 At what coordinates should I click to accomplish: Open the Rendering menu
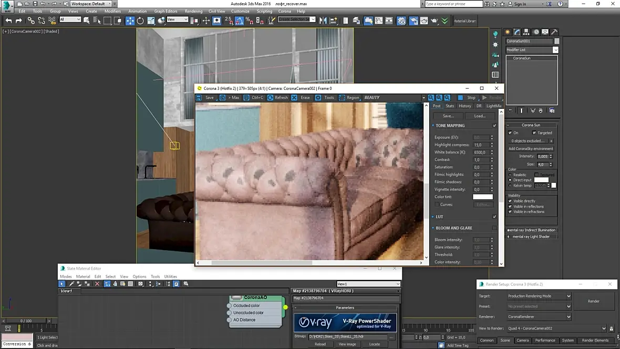[x=193, y=11]
